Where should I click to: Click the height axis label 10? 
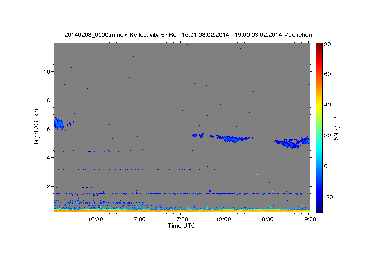point(47,72)
